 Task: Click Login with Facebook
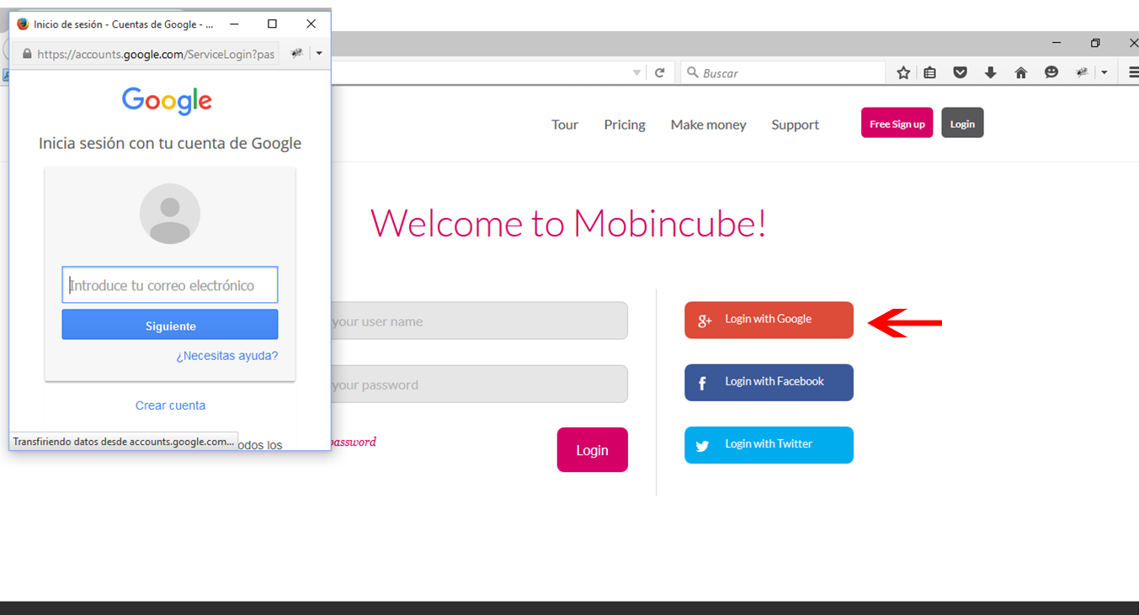(x=769, y=382)
